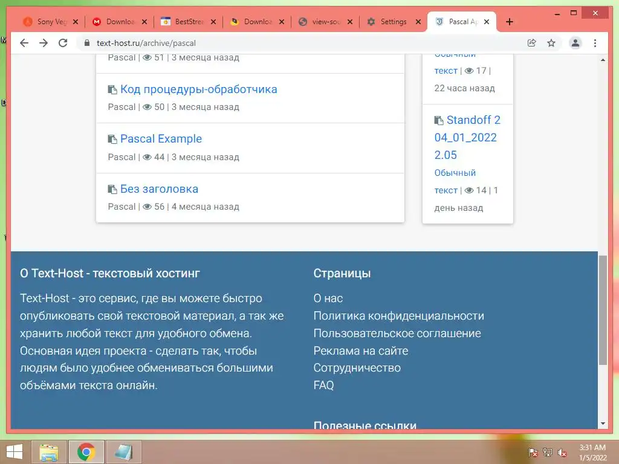Open the 'О нас' footer page
Image resolution: width=619 pixels, height=464 pixels.
328,298
